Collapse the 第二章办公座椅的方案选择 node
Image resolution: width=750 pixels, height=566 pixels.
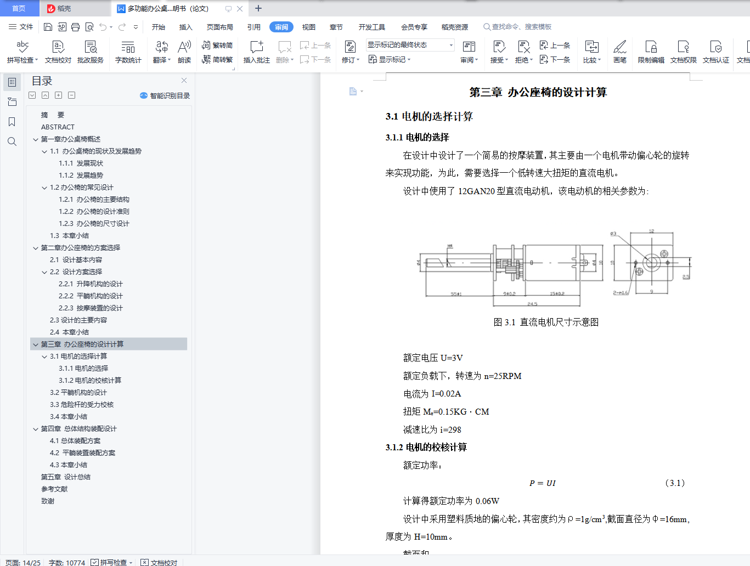click(36, 248)
